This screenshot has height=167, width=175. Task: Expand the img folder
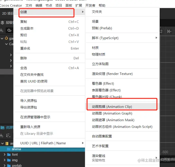(5, 160)
